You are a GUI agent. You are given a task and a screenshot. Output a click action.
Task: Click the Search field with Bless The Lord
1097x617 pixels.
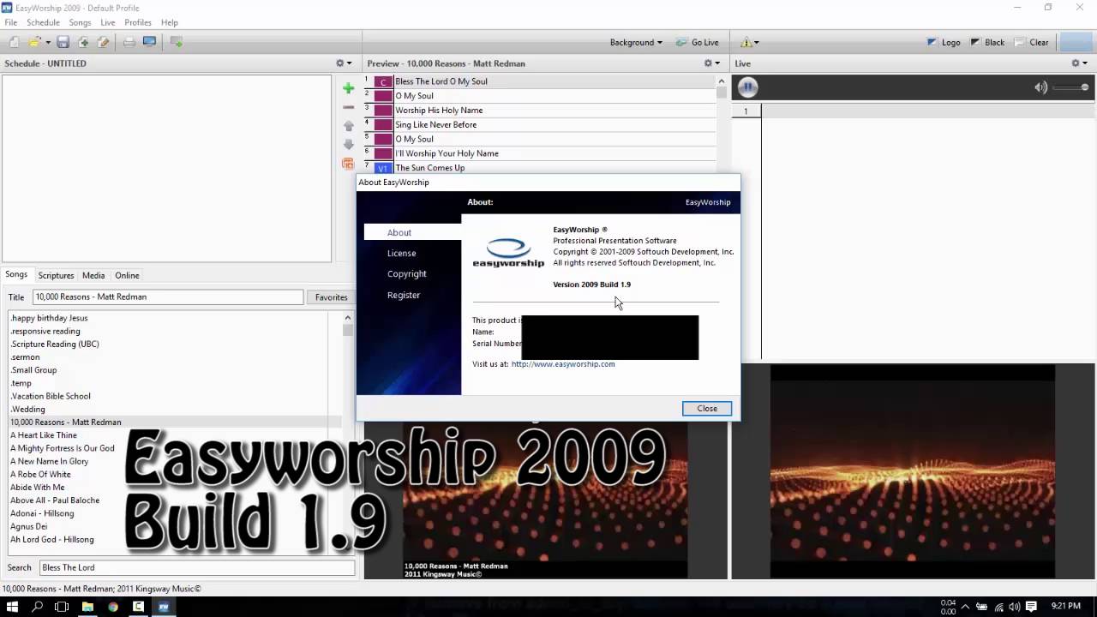(x=197, y=567)
